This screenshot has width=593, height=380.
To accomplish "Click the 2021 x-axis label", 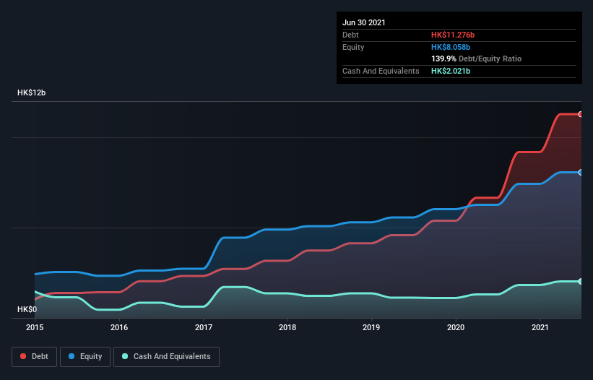I will [540, 327].
